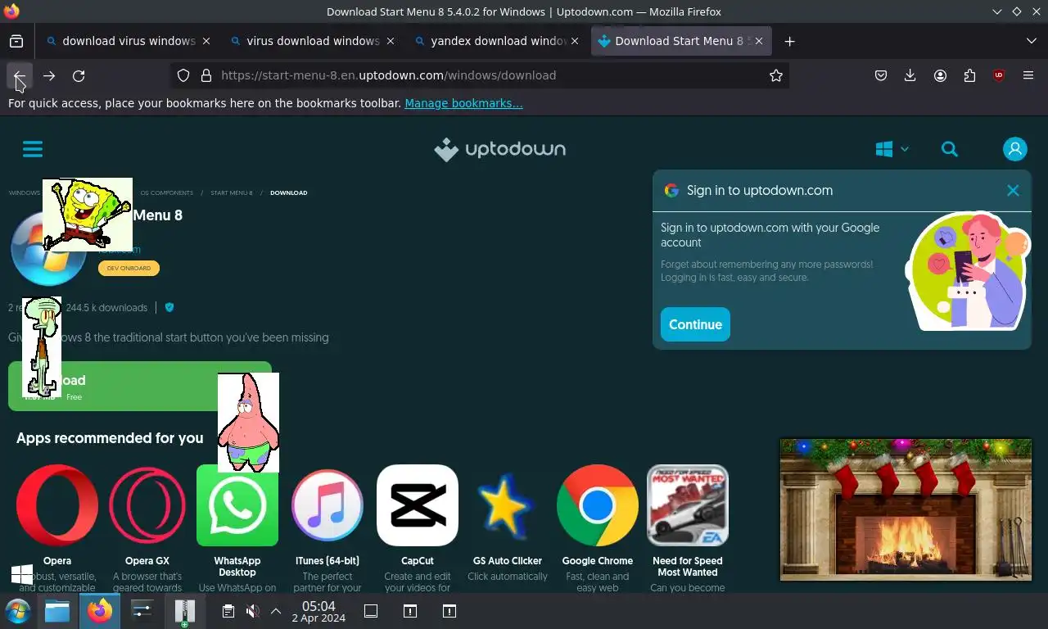Open the Opera GX app icon
Screen dimensions: 1048x629
point(147,505)
